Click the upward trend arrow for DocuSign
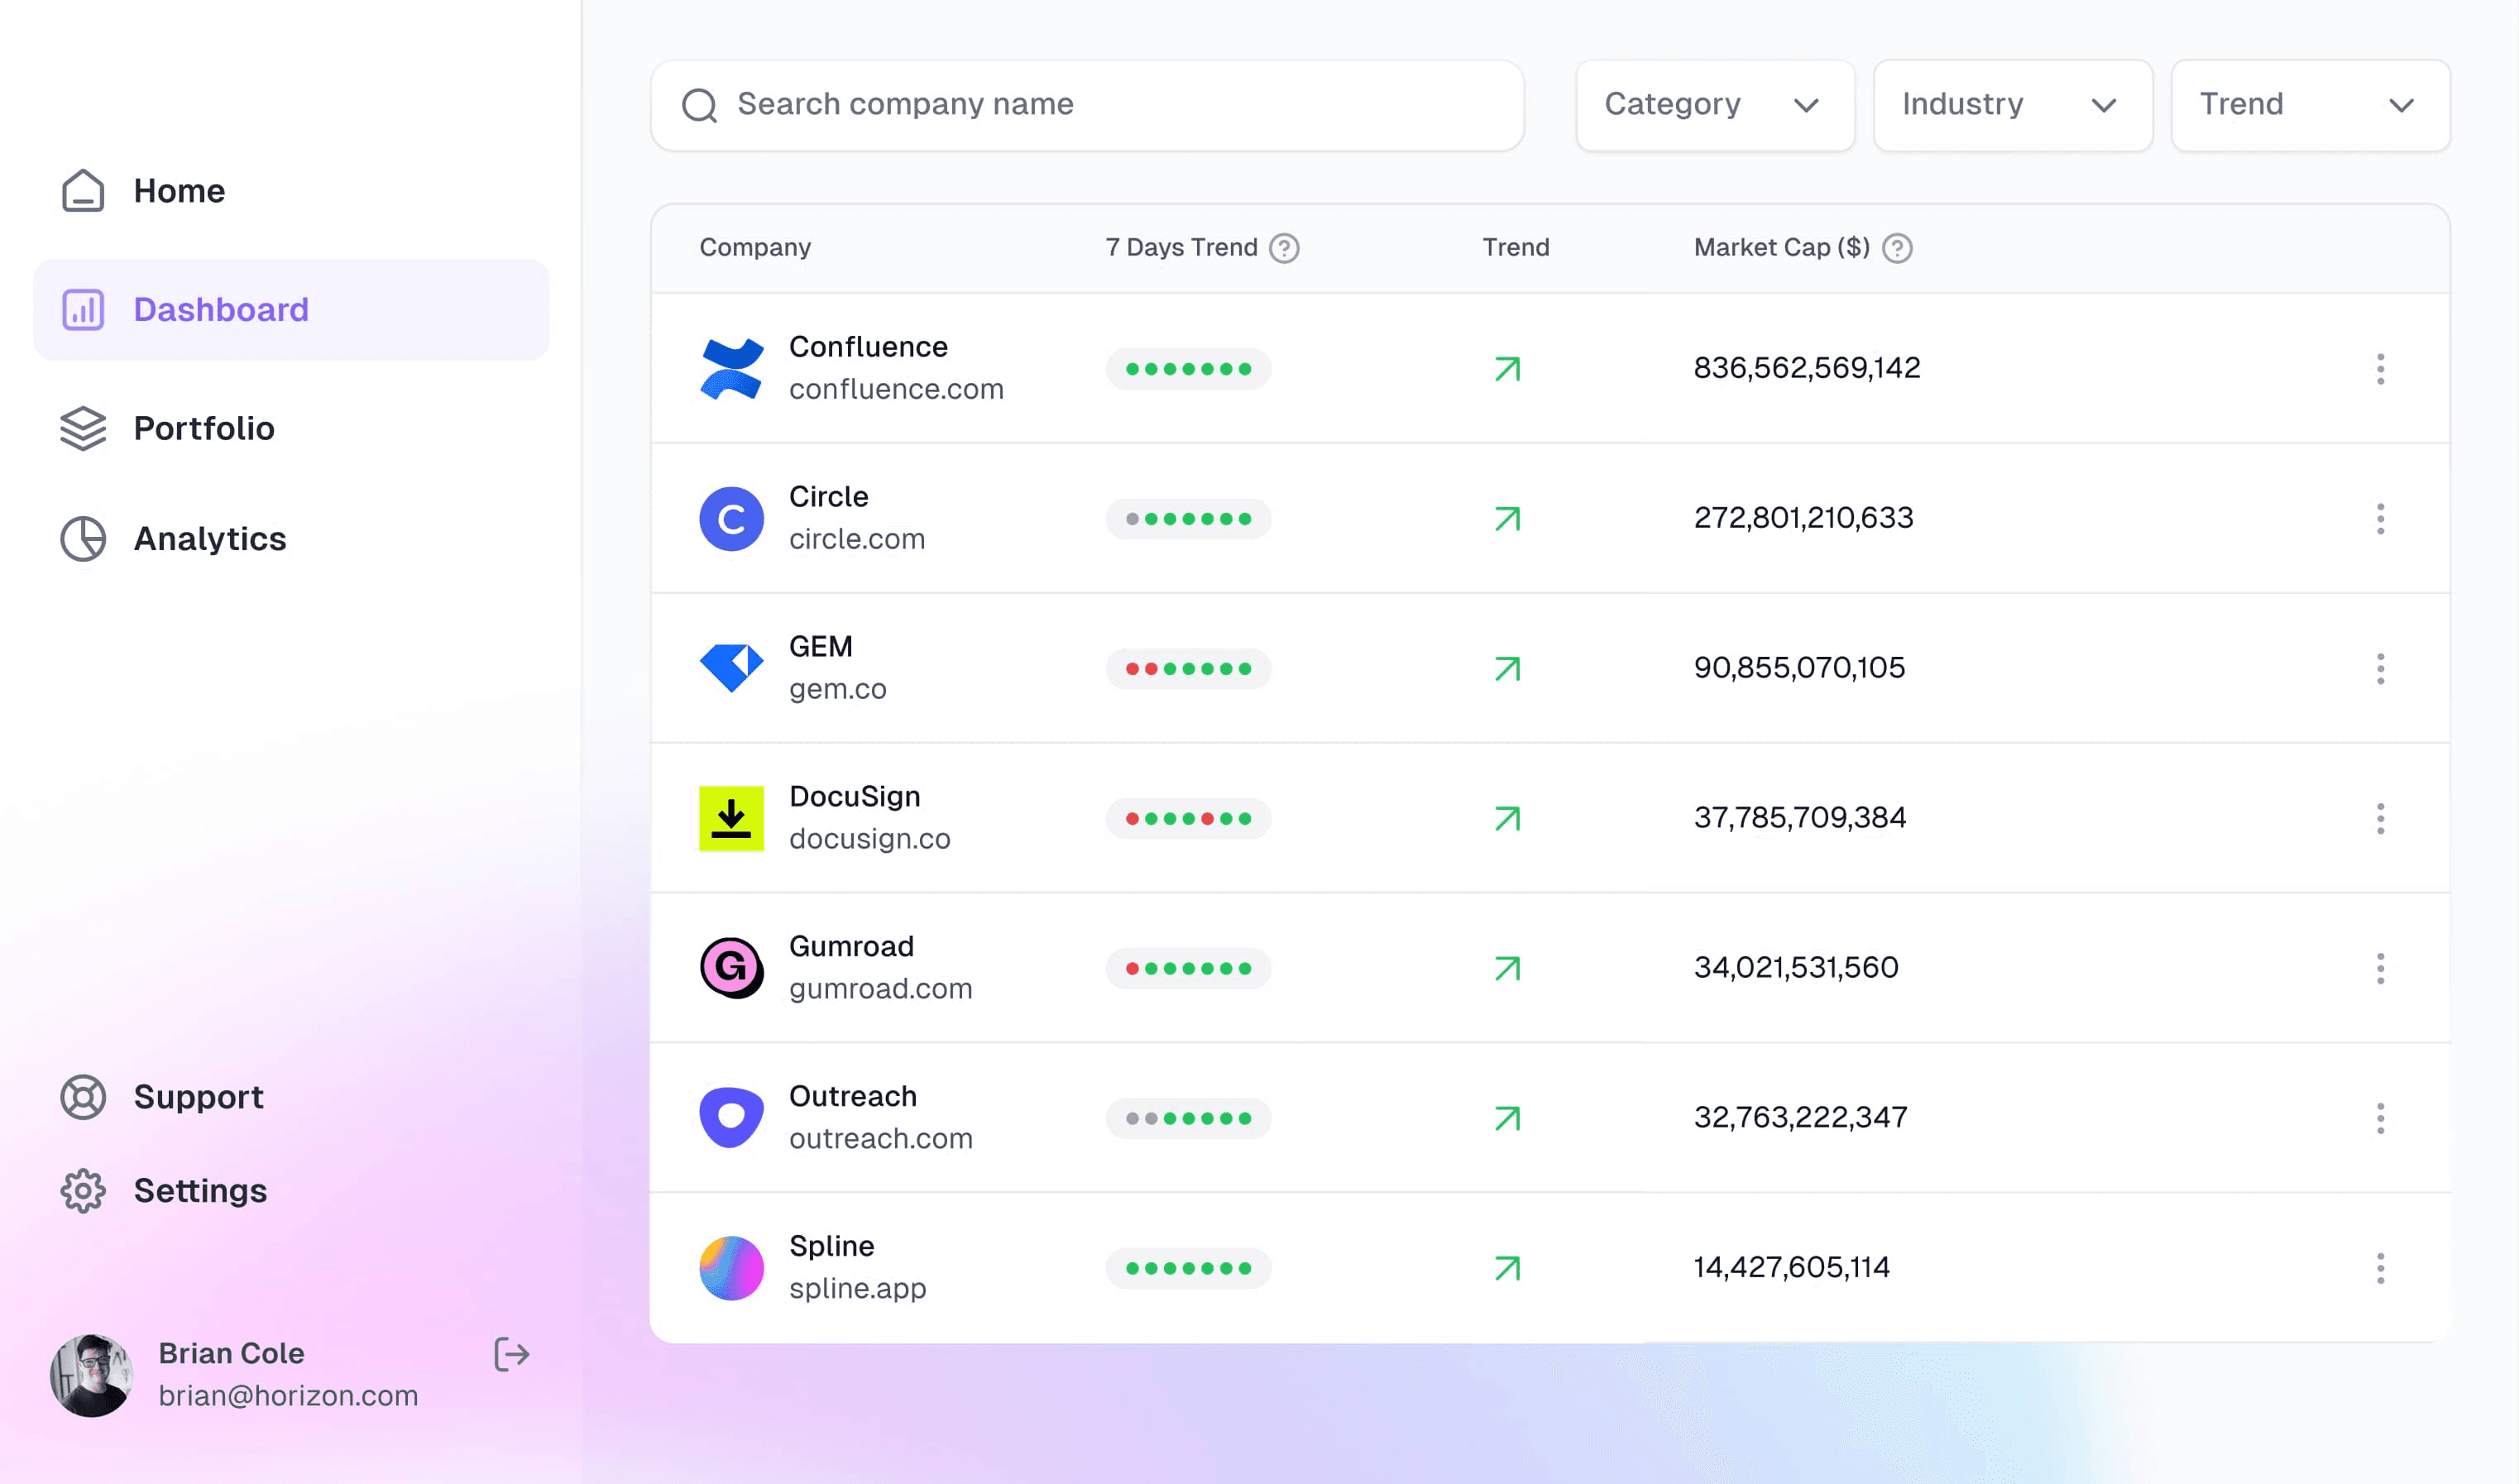 point(1507,819)
